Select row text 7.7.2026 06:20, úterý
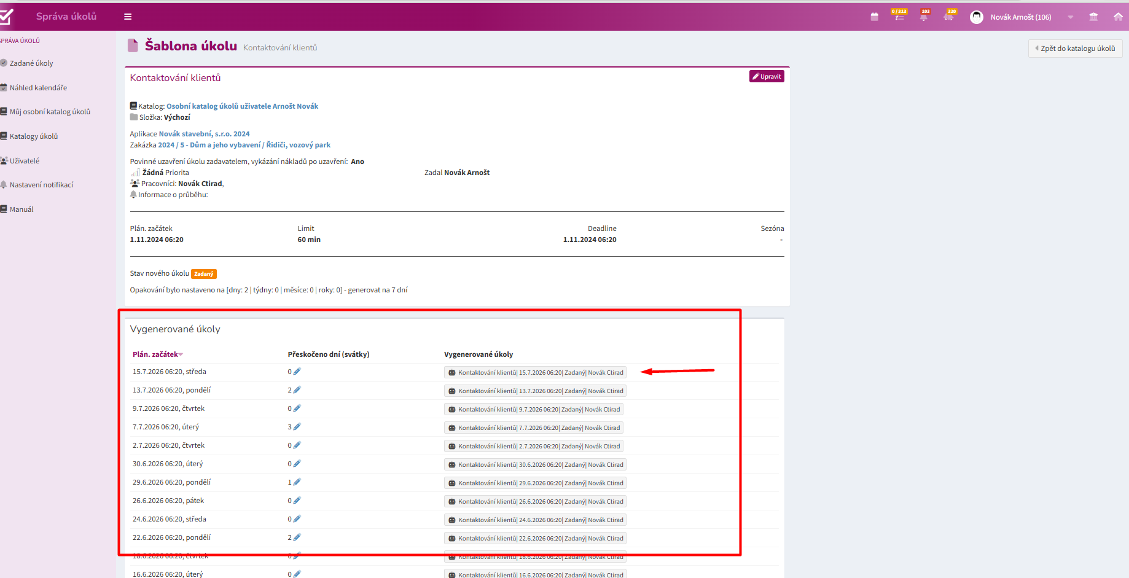 point(166,427)
